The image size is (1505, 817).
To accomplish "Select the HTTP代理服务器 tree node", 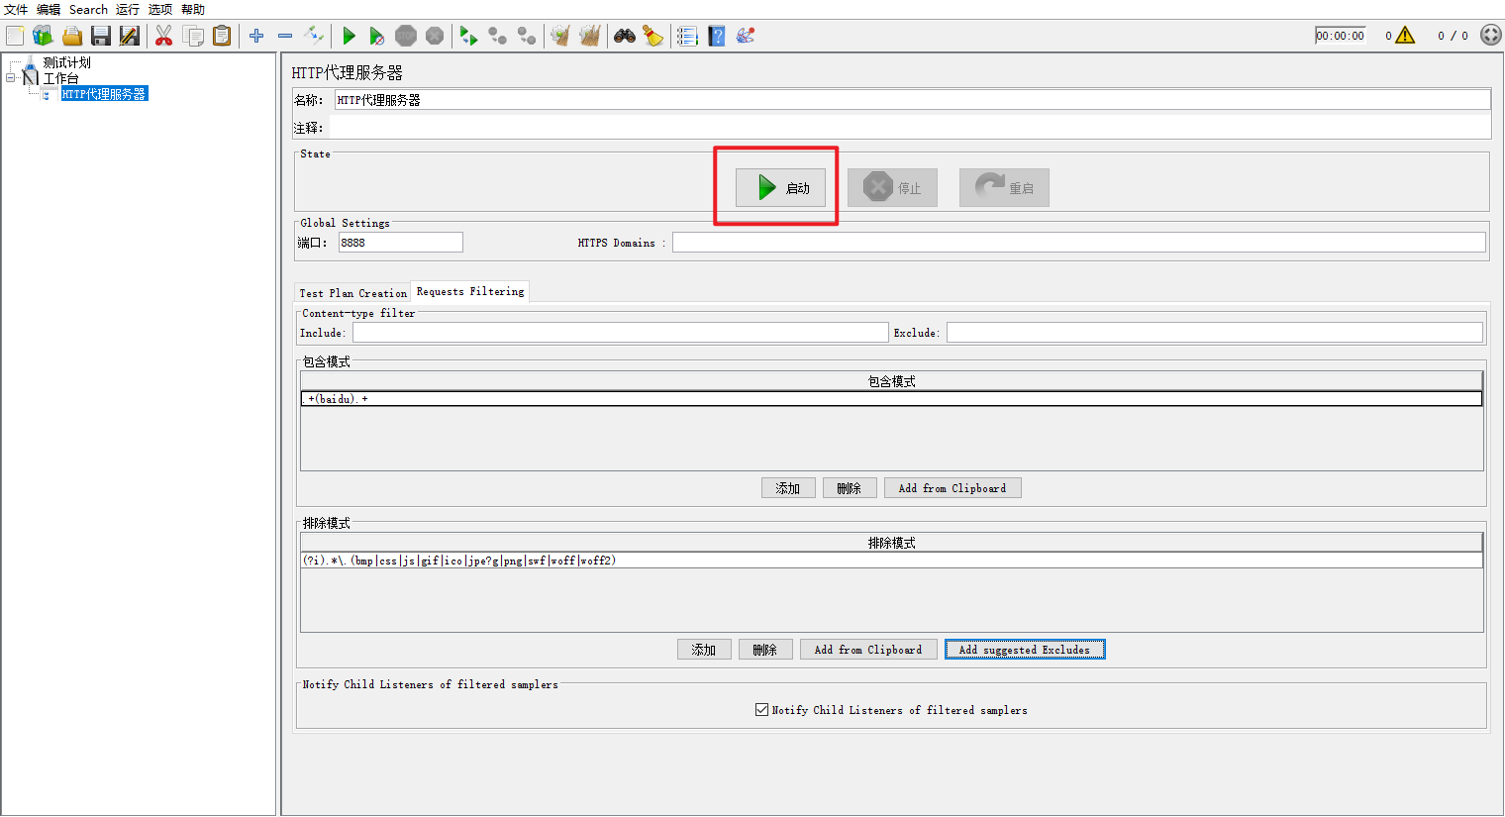I will tap(104, 94).
